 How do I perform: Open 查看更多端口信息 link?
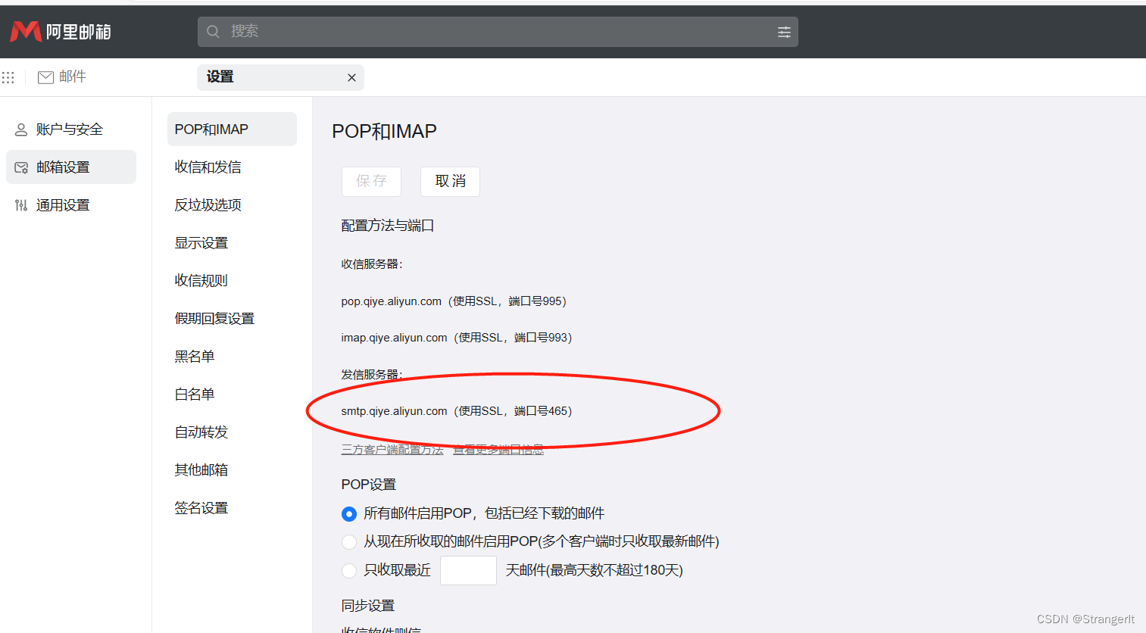pyautogui.click(x=498, y=450)
